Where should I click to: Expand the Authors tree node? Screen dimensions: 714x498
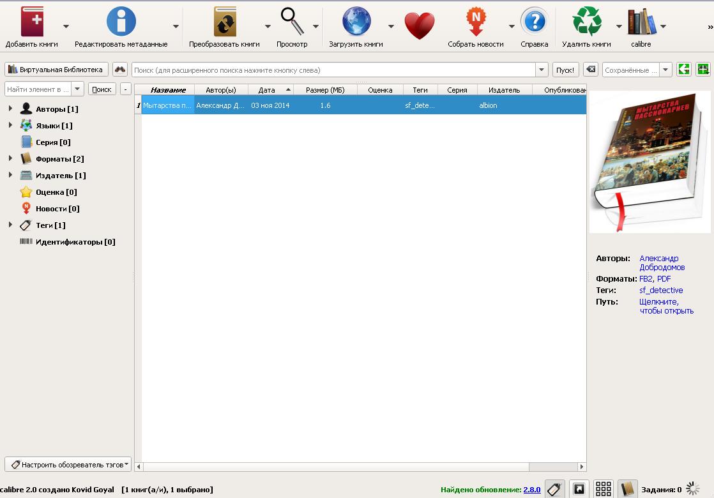pos(10,109)
